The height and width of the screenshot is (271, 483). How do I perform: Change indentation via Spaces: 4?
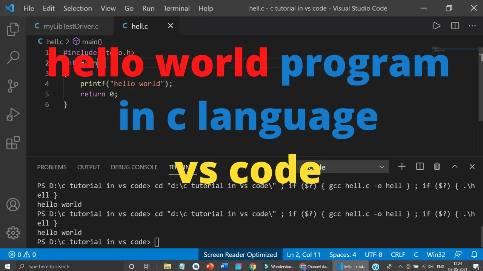tap(343, 254)
